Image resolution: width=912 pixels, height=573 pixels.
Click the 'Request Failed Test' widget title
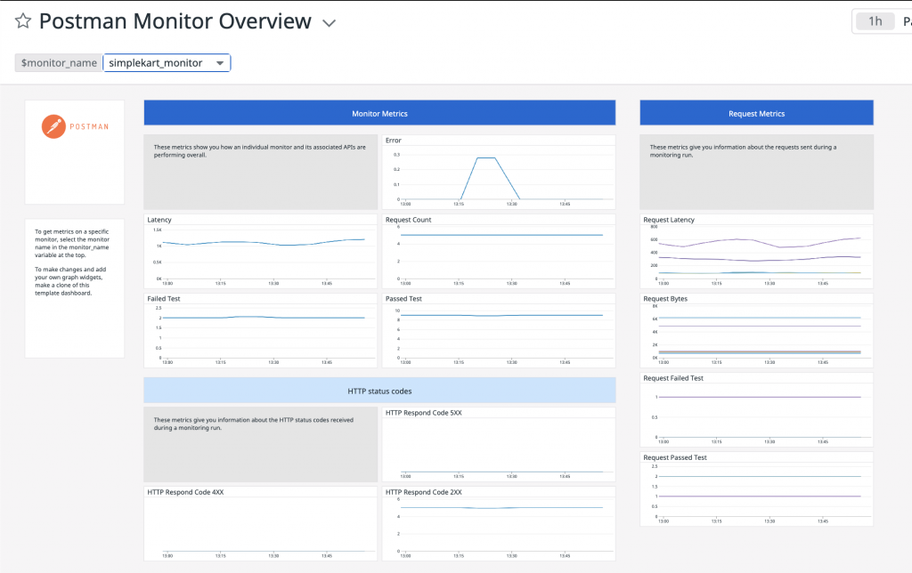click(x=673, y=378)
